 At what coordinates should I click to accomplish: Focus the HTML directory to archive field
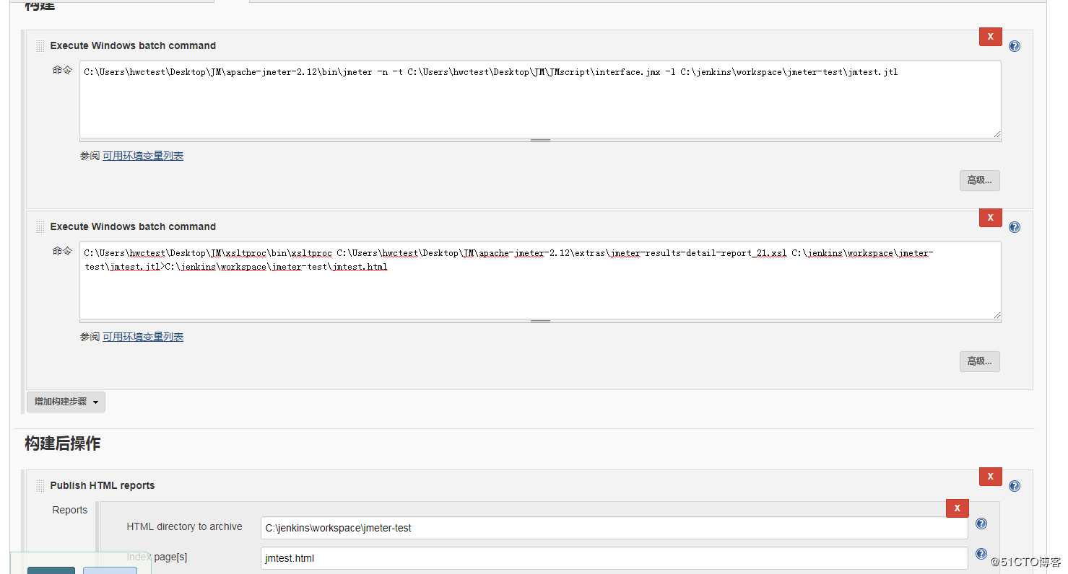tap(614, 528)
